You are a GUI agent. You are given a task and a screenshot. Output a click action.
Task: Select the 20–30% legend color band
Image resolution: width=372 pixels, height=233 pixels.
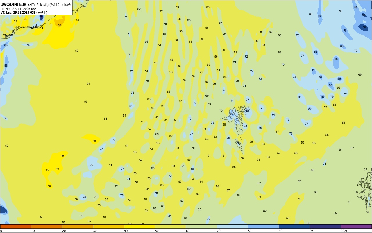pyautogui.click(x=78, y=226)
